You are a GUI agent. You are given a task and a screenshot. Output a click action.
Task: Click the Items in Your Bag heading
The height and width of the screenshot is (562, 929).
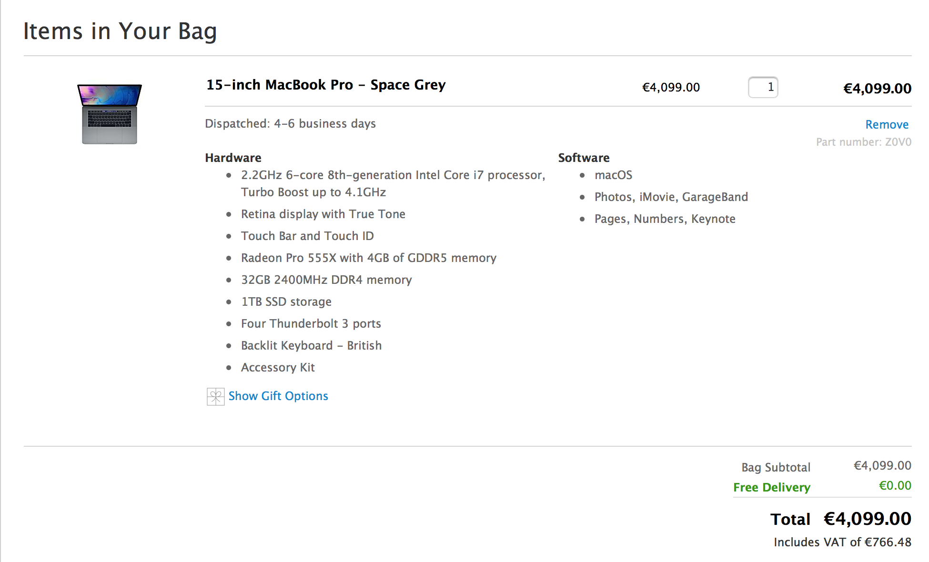coord(120,31)
